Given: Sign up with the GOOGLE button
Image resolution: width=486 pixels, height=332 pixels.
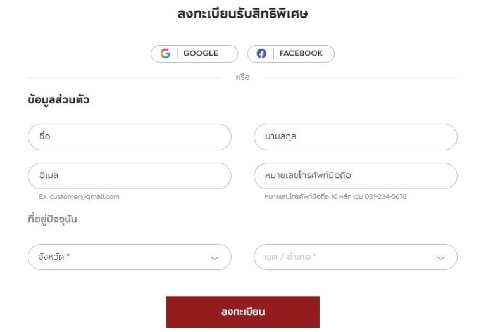Looking at the screenshot, I should [x=194, y=54].
